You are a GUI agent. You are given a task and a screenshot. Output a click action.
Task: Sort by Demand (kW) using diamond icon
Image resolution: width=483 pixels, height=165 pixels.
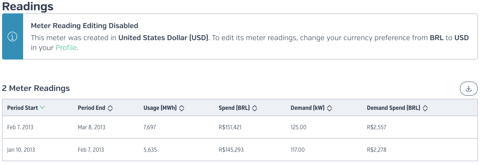tap(330, 108)
